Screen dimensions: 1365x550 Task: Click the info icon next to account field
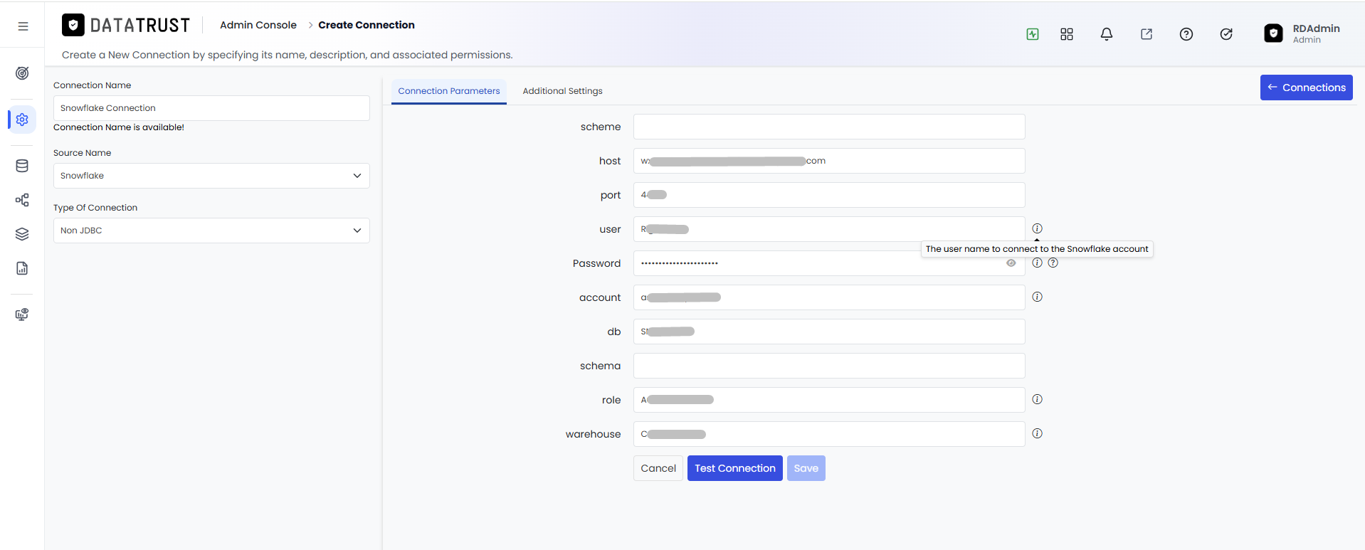1038,297
